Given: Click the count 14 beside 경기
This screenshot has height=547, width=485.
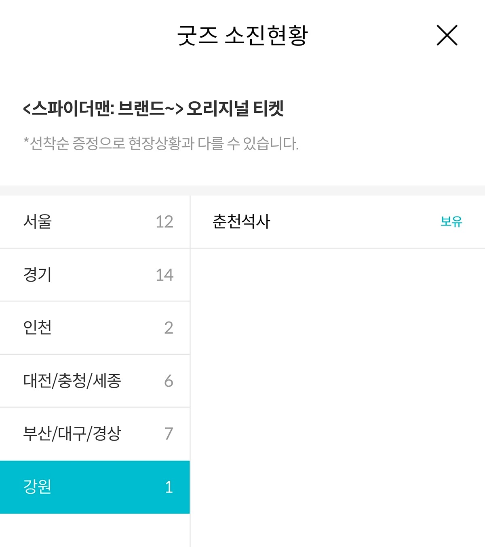Looking at the screenshot, I should tap(164, 275).
